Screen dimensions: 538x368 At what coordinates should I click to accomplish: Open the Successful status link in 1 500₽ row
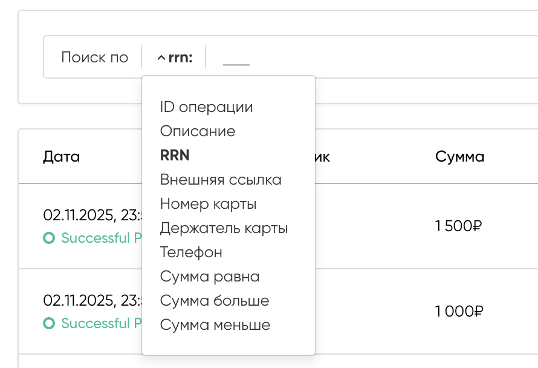[x=96, y=238]
